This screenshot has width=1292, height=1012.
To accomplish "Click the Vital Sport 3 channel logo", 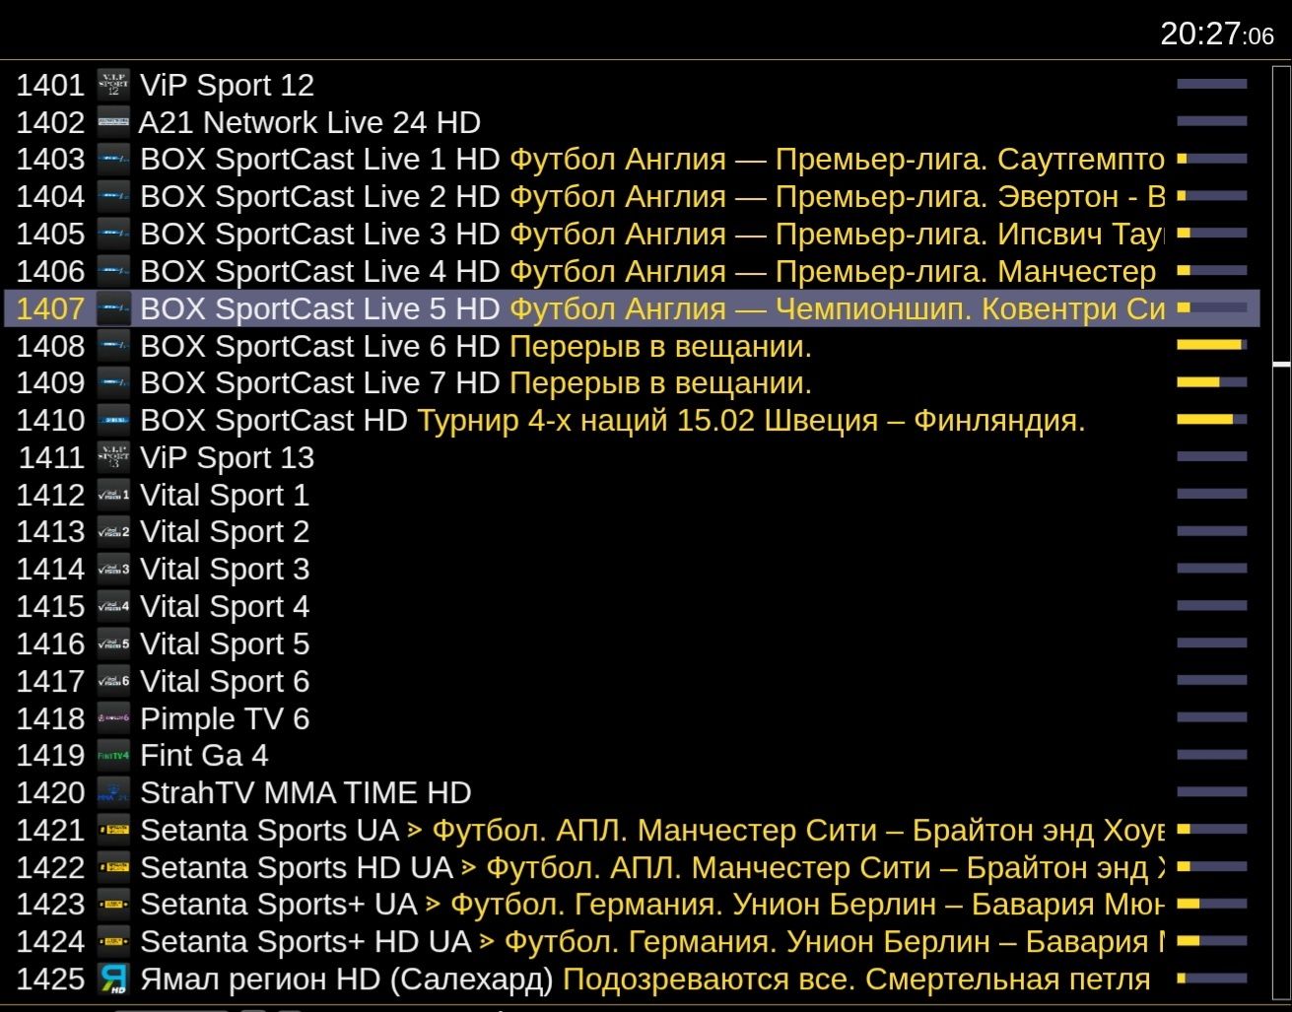I will click(113, 569).
